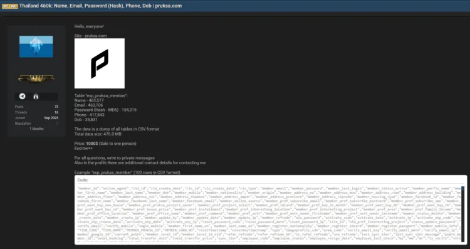
Task: Select the 'Phone - 417,843' line
Action: point(90,115)
